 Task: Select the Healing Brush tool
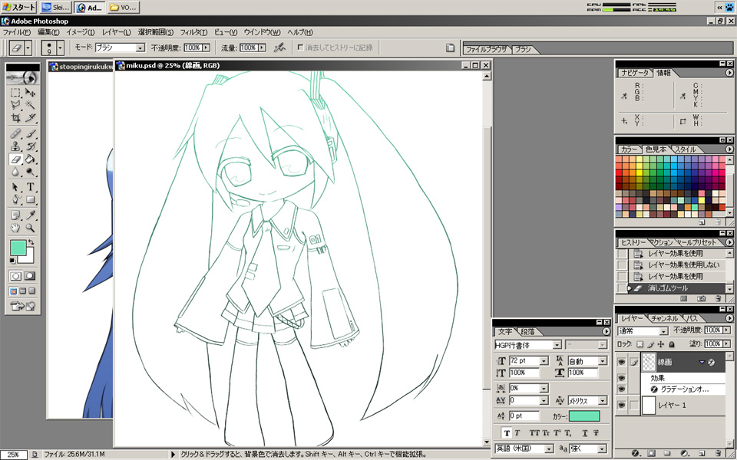[x=15, y=134]
